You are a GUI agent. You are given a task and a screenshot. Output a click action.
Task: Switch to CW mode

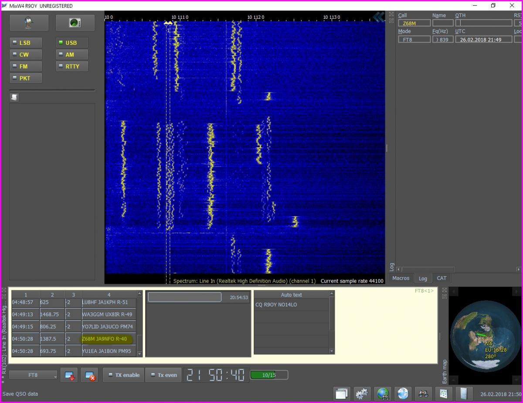point(26,54)
